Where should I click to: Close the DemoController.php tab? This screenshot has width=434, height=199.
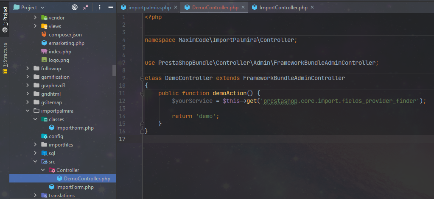pyautogui.click(x=243, y=8)
